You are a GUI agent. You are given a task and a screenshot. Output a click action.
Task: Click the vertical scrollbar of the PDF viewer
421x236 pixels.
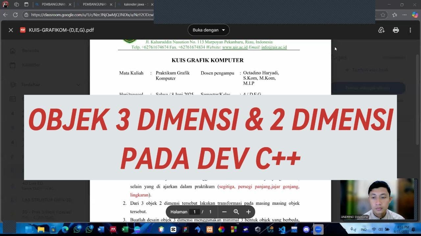click(x=418, y=99)
